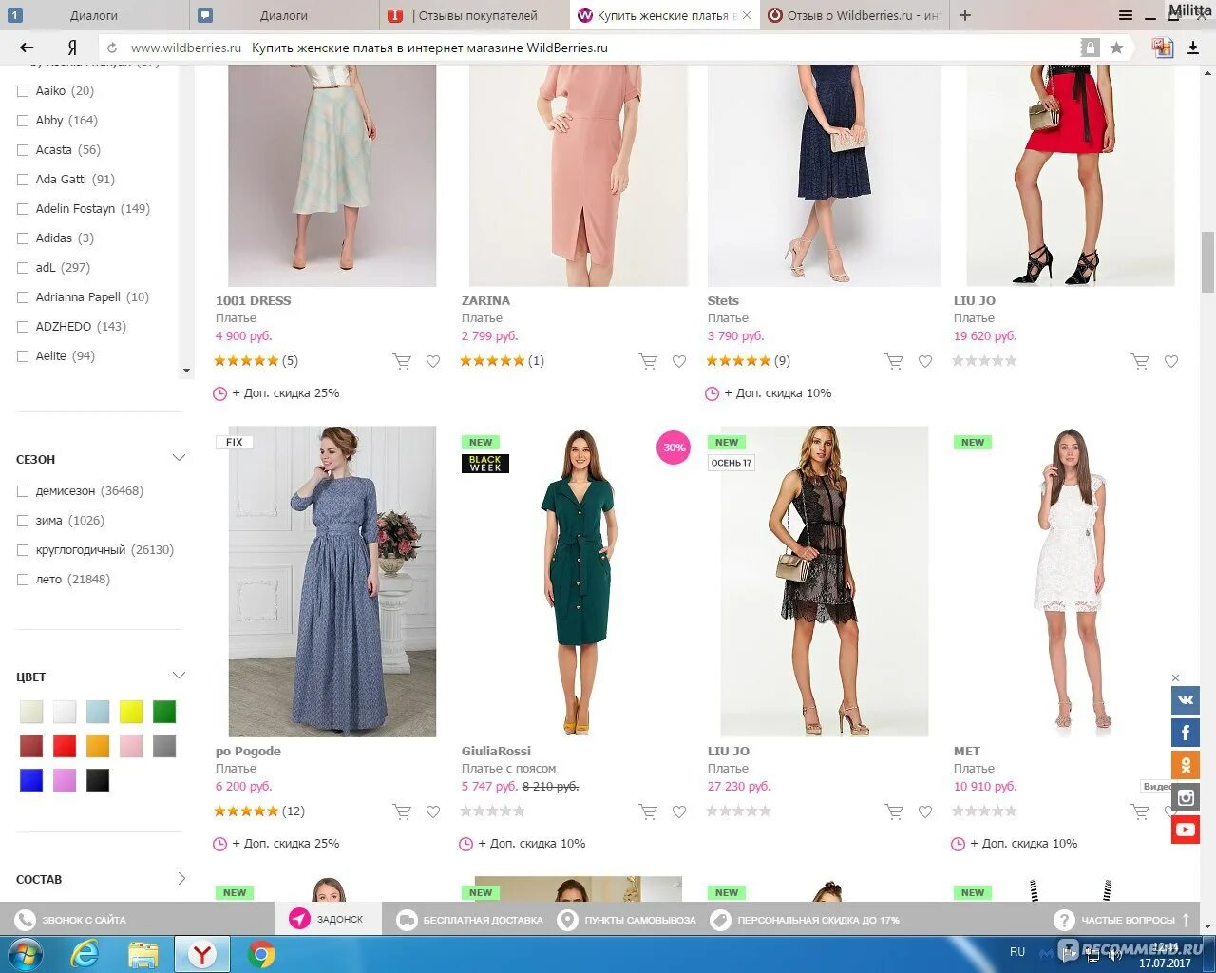Screen dimensions: 1216x973
Task: Open ЗАДОНСК city selector link
Action: pos(340,920)
